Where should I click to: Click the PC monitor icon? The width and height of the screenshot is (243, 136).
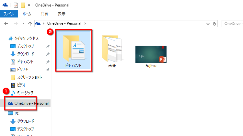(x=10, y=114)
